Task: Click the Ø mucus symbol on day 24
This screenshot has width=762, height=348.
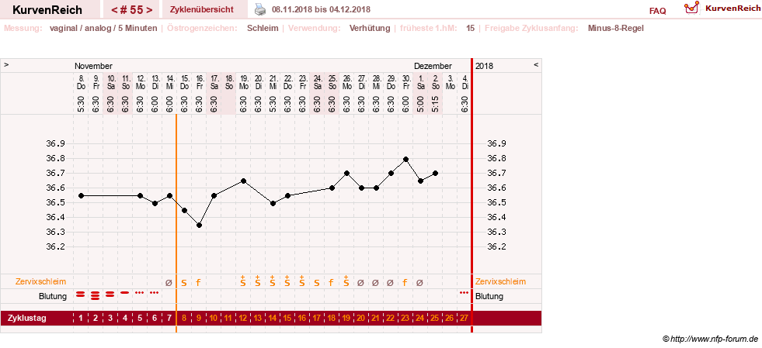Action: pyautogui.click(x=420, y=283)
